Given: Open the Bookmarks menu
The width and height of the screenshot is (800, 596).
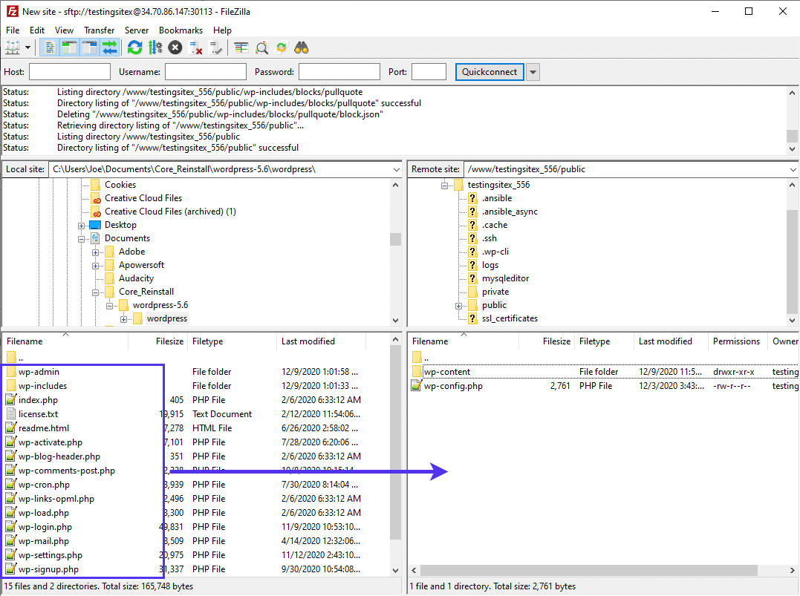Looking at the screenshot, I should (x=181, y=30).
